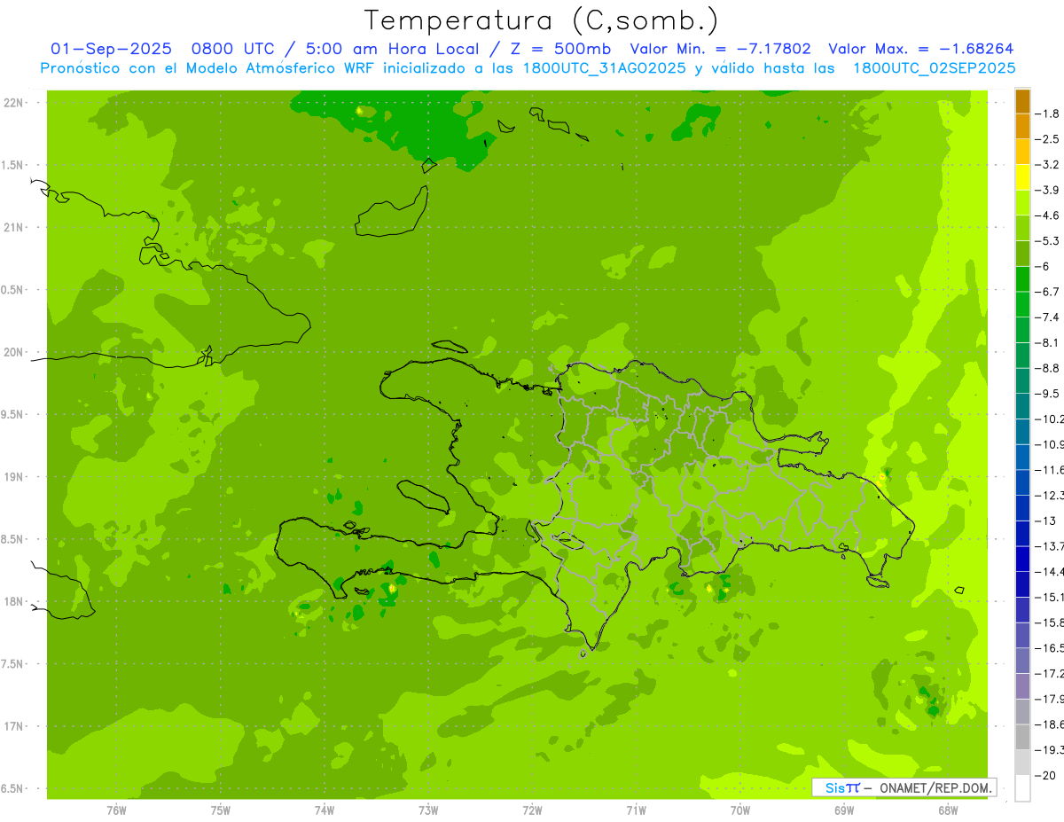
Task: Click the '-5.3' colorbar value
Action: (x=1048, y=241)
